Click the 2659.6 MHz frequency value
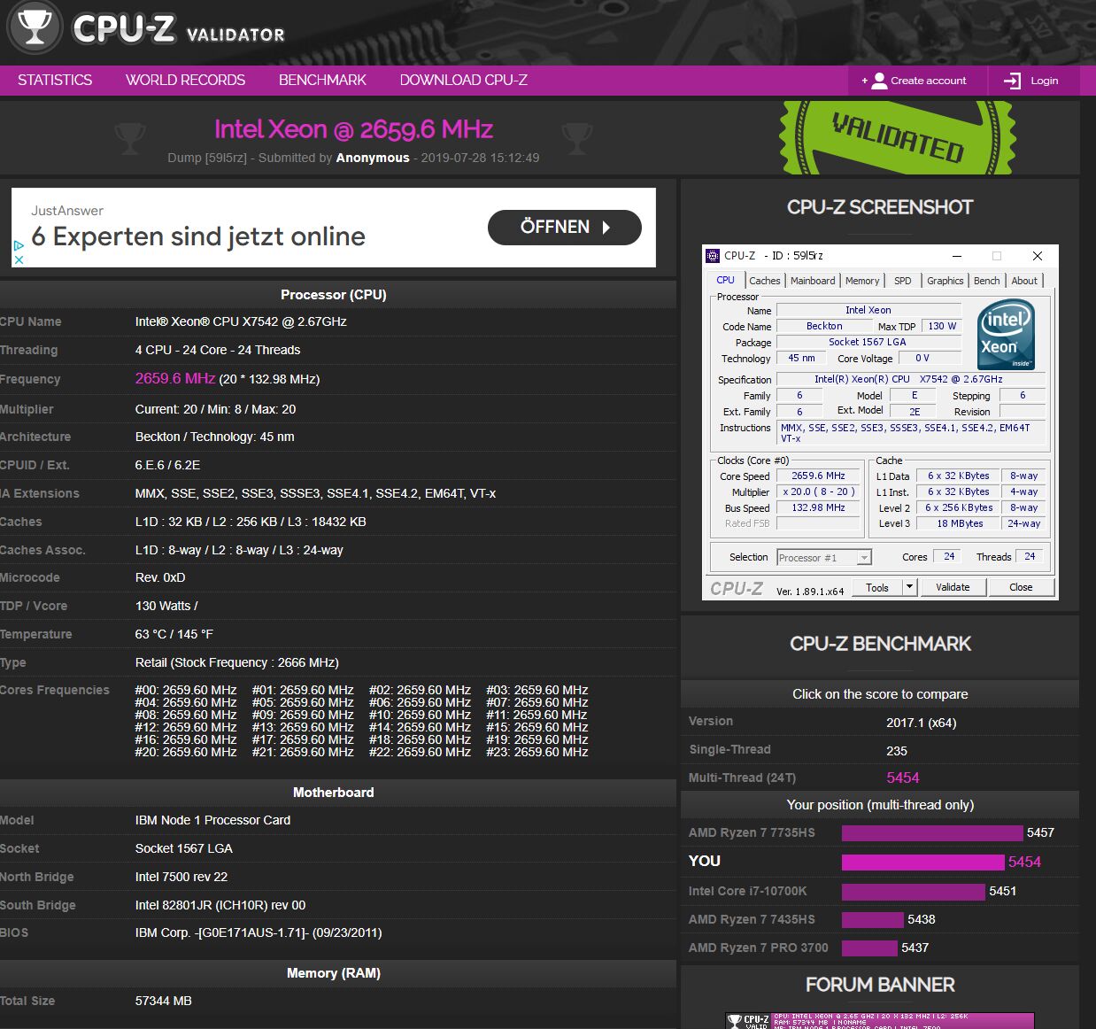This screenshot has height=1029, width=1096. [x=175, y=378]
